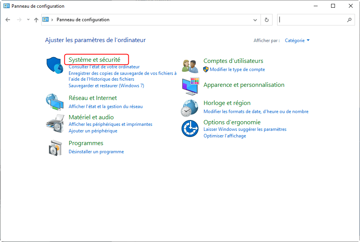Maximize the Panneau de configuration window
Viewport: 360px width, 242px height.
tap(333, 6)
